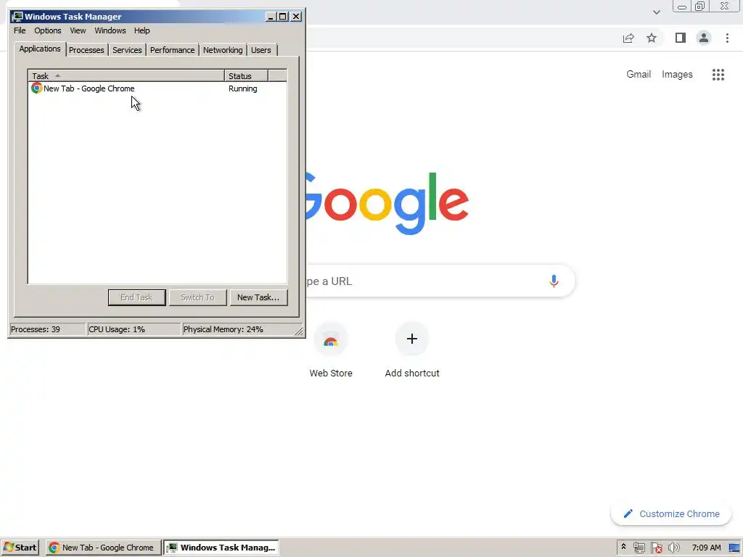Open Windows Start button
Viewport: 743px width, 557px height.
coord(20,548)
